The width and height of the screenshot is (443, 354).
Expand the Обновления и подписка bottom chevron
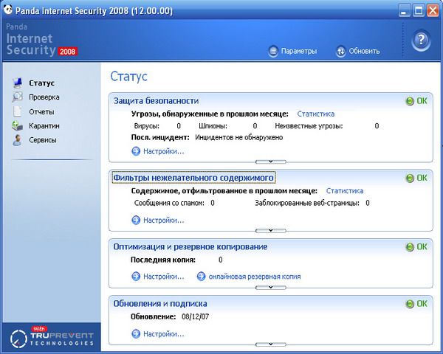pos(270,344)
